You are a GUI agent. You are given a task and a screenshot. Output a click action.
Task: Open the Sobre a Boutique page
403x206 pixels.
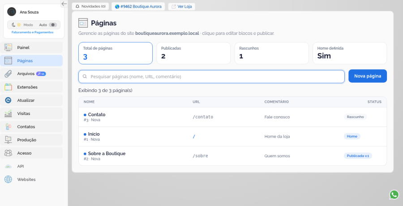point(232,156)
